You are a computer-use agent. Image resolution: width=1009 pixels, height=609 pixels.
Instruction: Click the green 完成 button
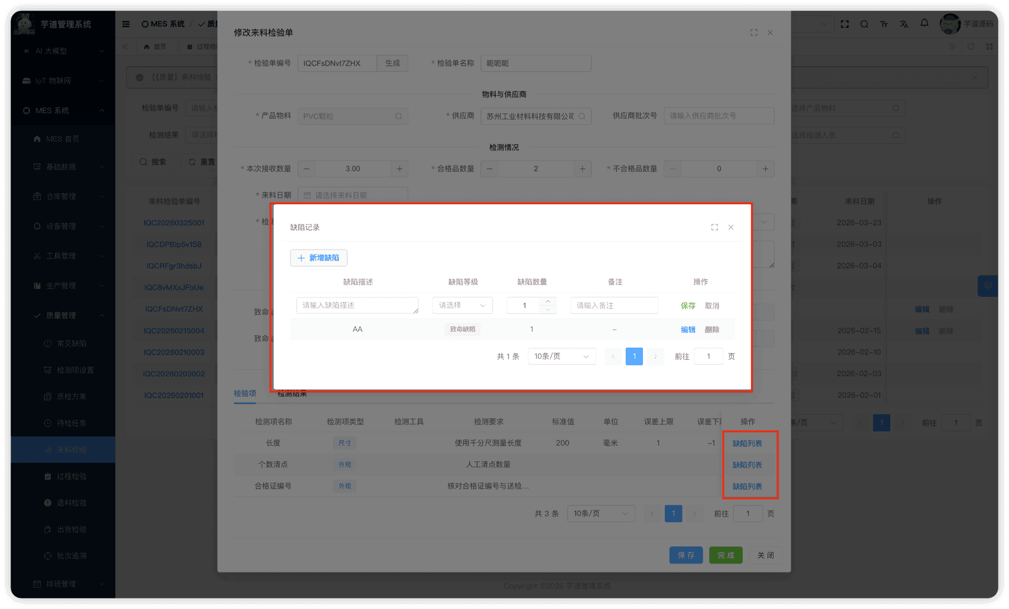[726, 555]
